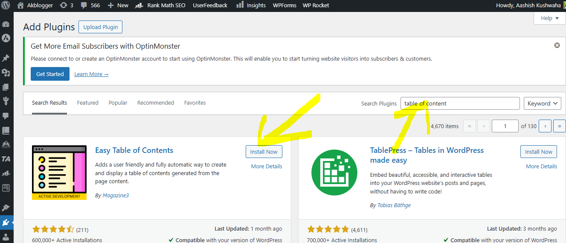Dismiss the OptinMonster notice

tap(557, 45)
